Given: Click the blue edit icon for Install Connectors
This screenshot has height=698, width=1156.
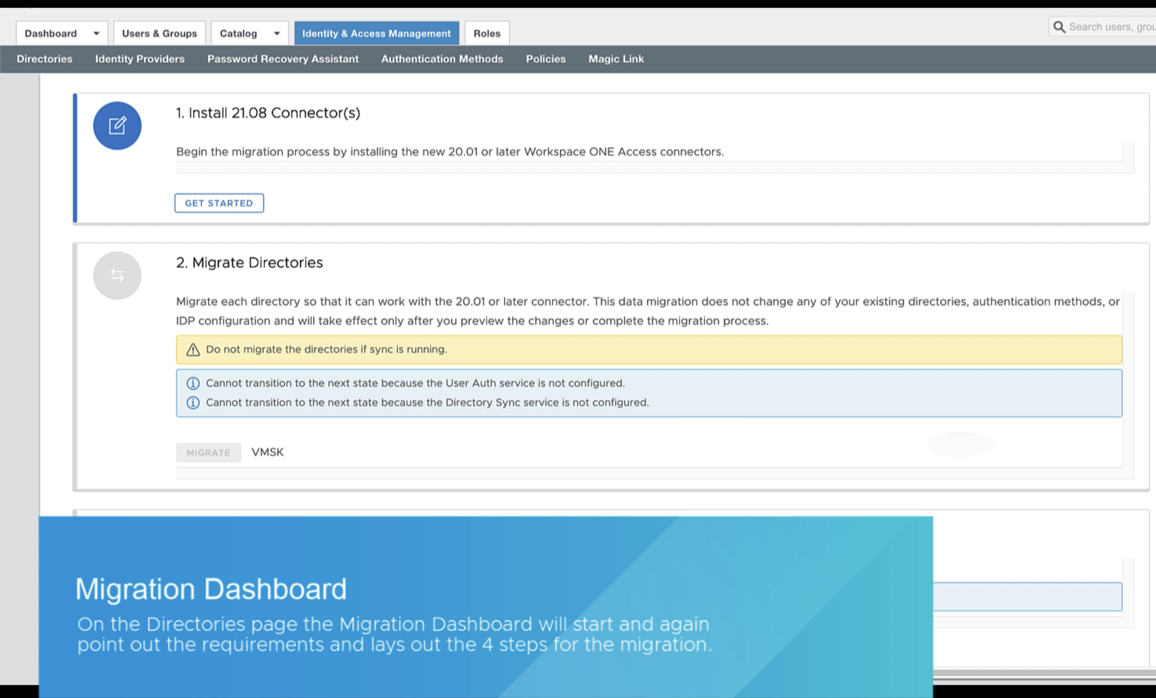Looking at the screenshot, I should (117, 126).
